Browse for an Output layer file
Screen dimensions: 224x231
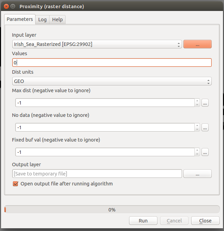click(x=197, y=174)
